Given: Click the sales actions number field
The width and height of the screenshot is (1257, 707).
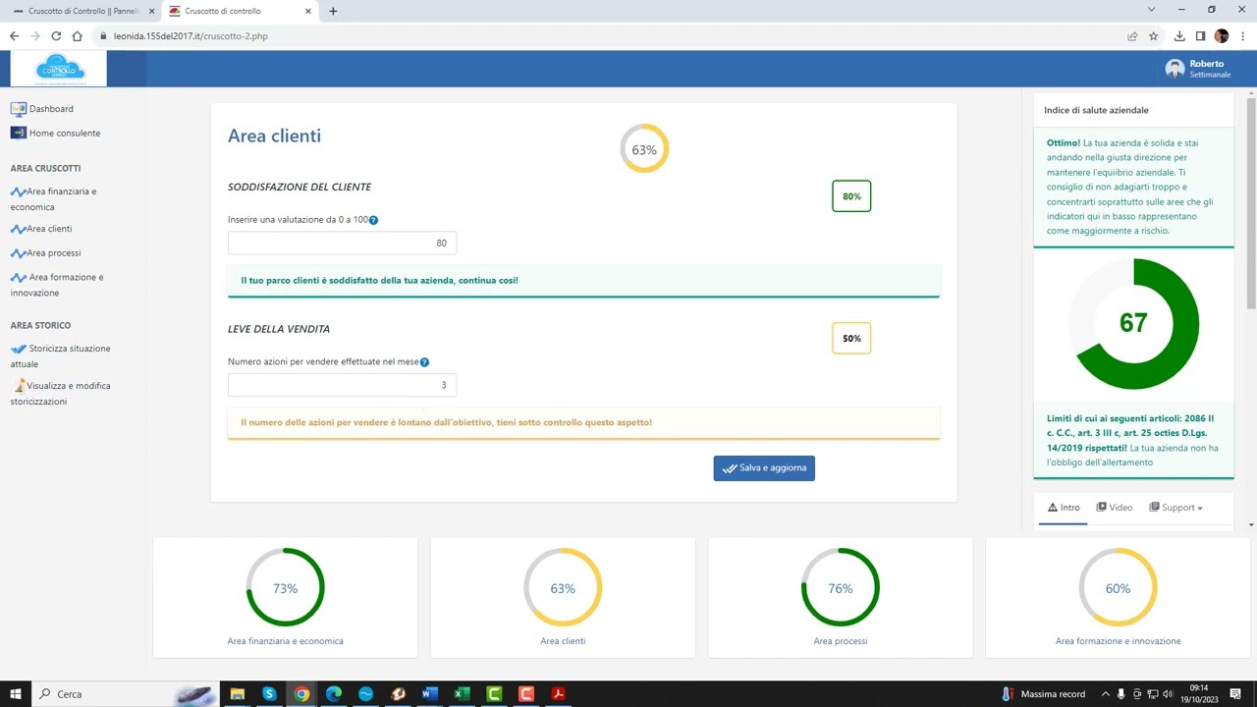Looking at the screenshot, I should pyautogui.click(x=342, y=385).
